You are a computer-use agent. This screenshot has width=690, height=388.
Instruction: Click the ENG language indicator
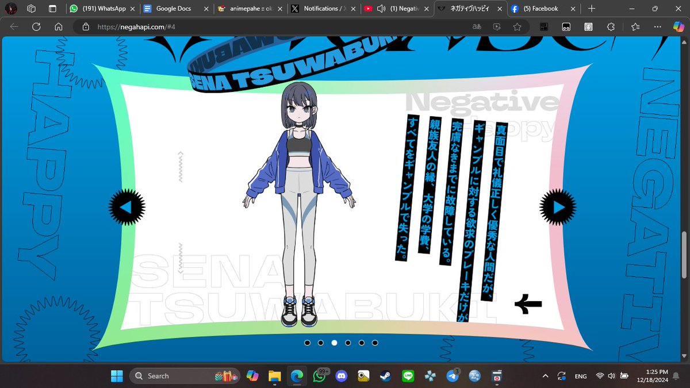(581, 376)
